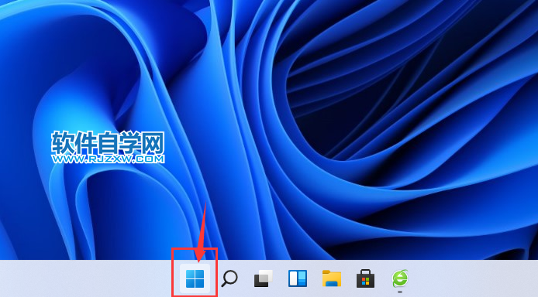Screen dimensions: 538x297
Task: Switch to the green e browser
Action: coord(400,278)
